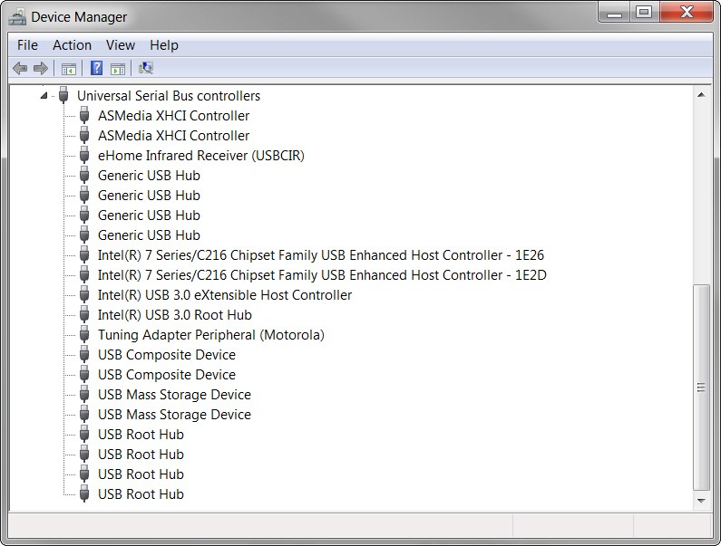
Task: Select the Host Controller - 1E2D entry
Action: 322,275
